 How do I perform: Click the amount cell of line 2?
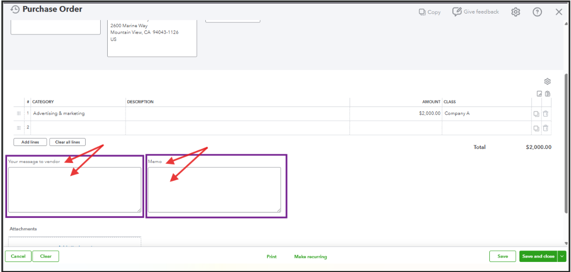396,127
